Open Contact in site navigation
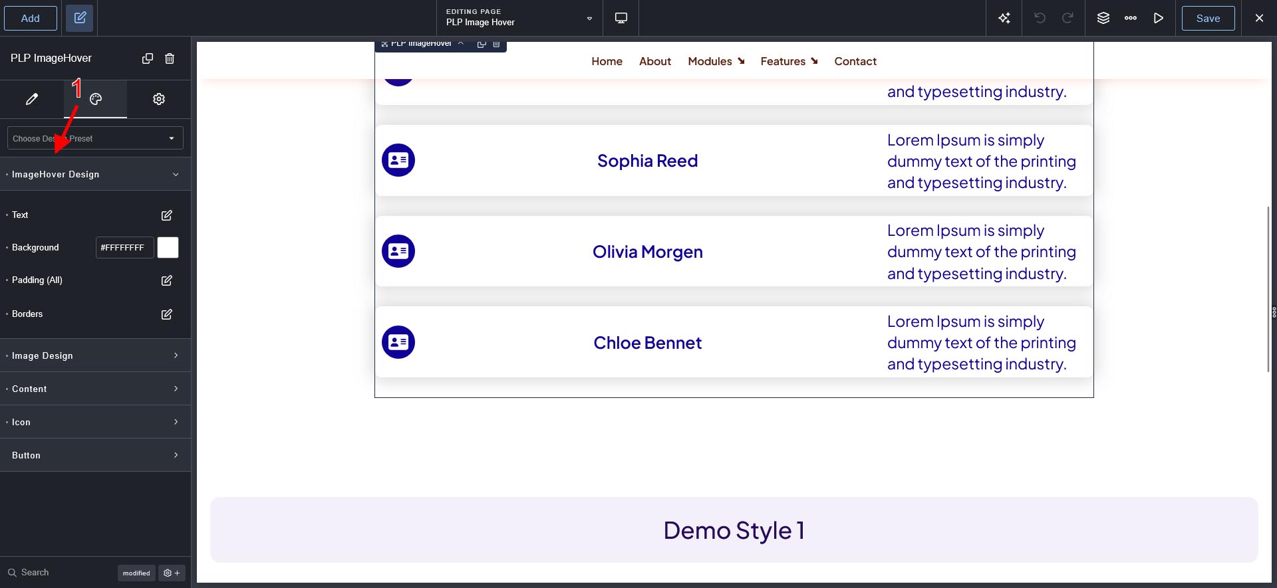Screen dimensions: 1277x588 pos(855,61)
